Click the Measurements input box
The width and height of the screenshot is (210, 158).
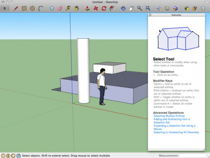(192, 155)
